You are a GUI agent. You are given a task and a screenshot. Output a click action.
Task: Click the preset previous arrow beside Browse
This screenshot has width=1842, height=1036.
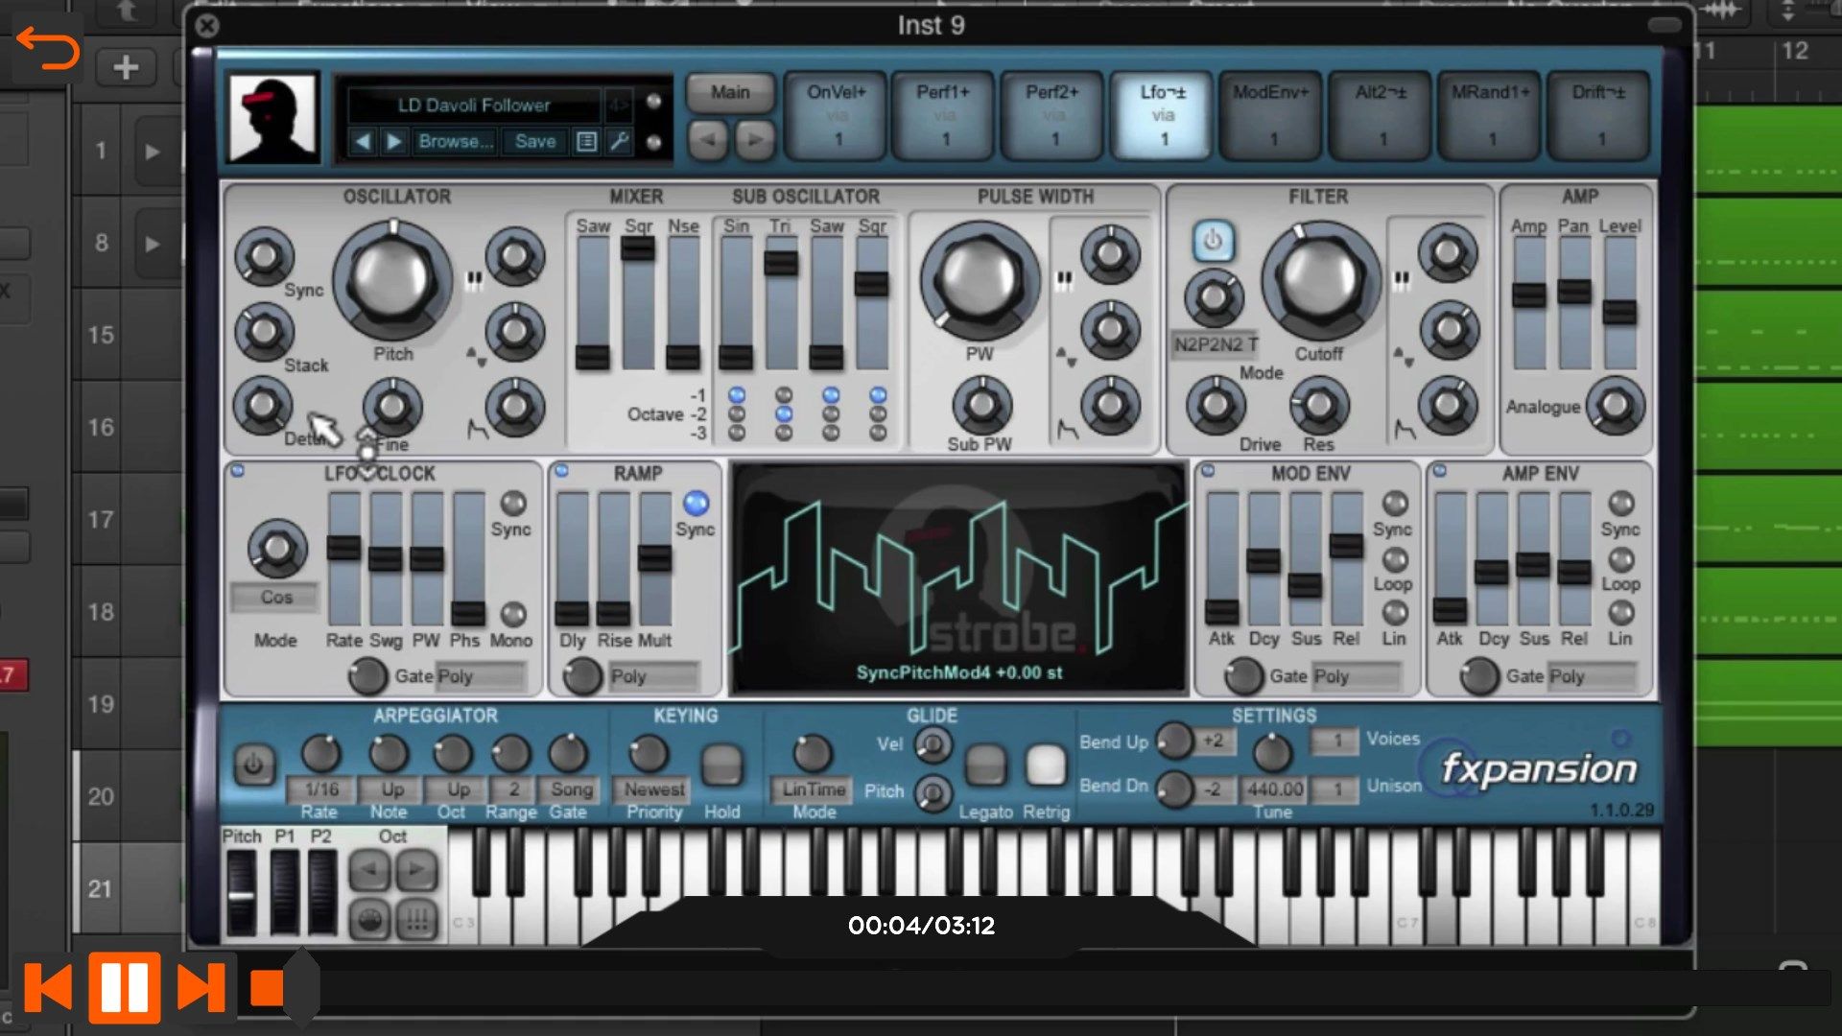click(363, 142)
